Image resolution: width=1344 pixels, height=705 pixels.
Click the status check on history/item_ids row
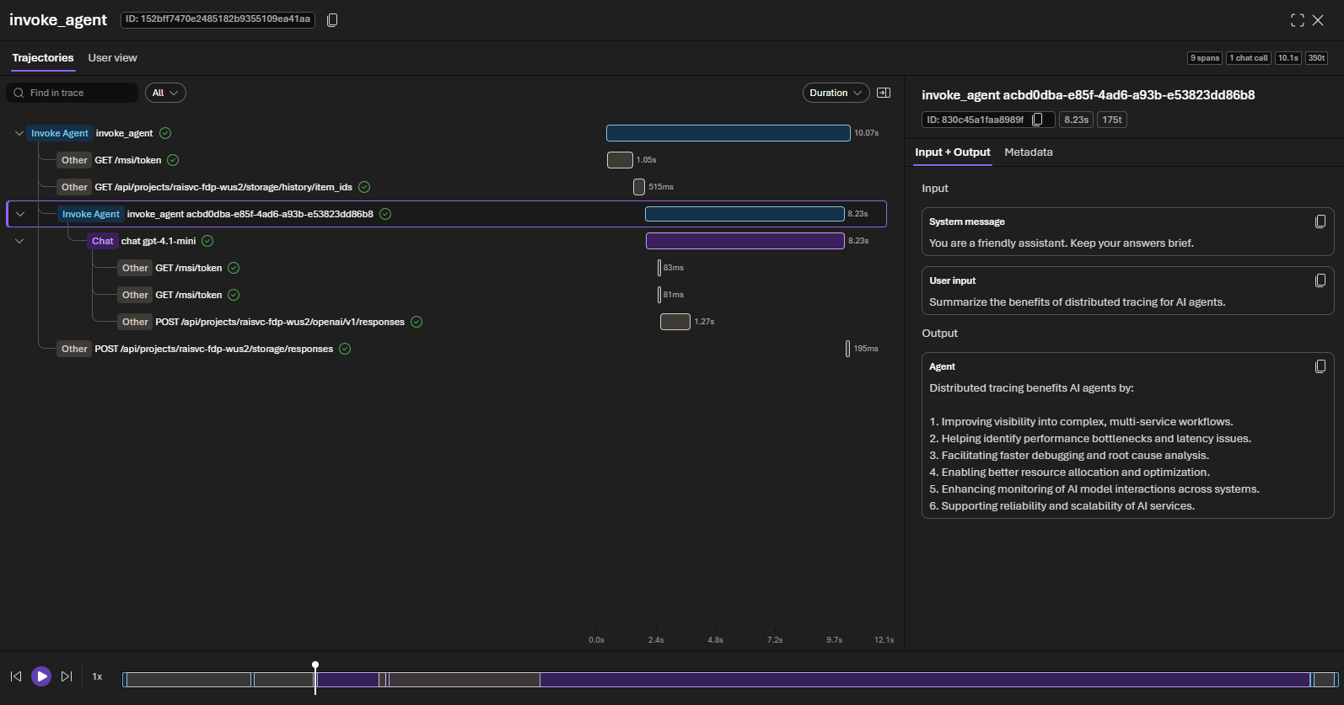click(364, 187)
